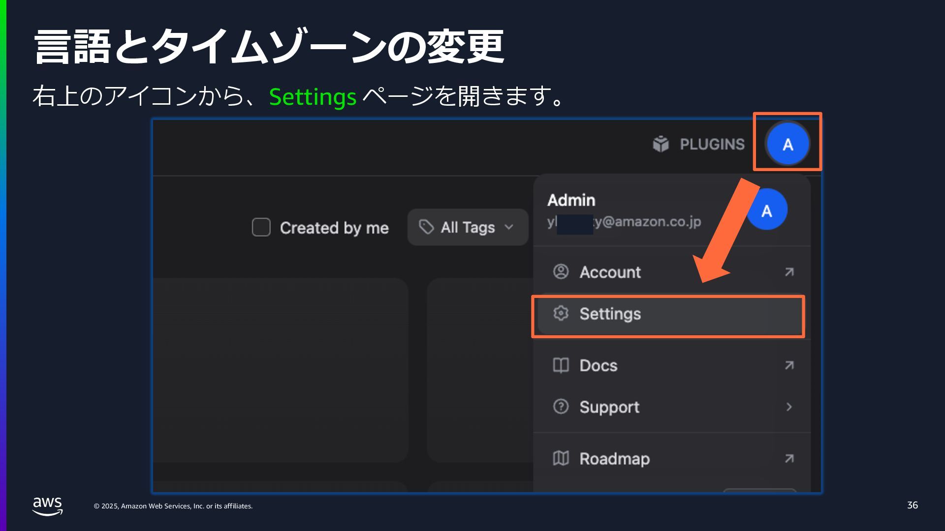The image size is (945, 531).
Task: Click the Settings gear icon
Action: tap(561, 313)
